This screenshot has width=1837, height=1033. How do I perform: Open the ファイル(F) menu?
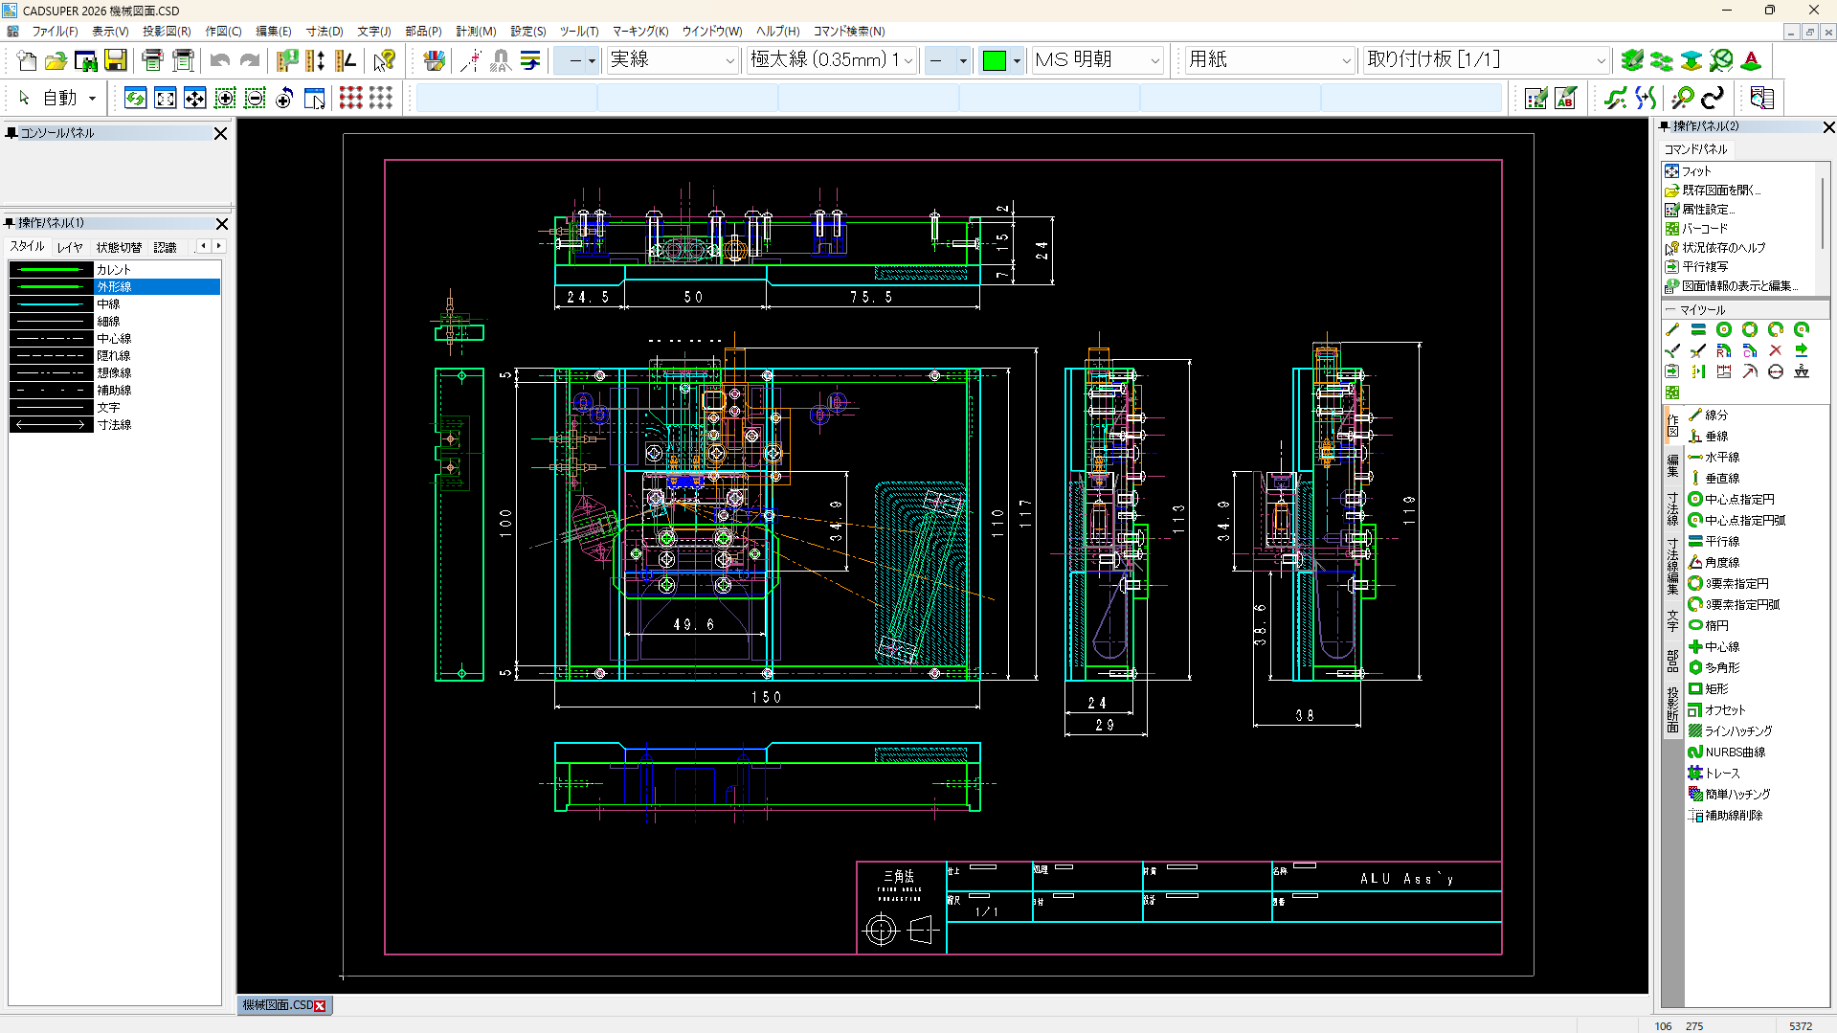click(55, 32)
